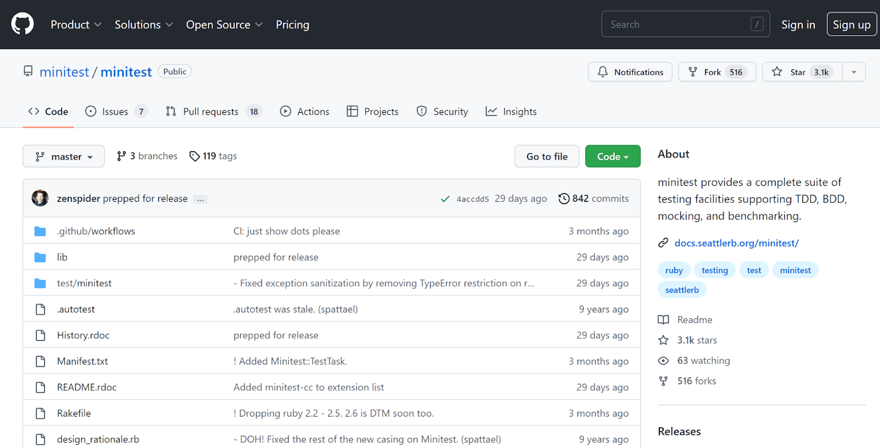Image resolution: width=880 pixels, height=448 pixels.
Task: Click the Notifications bell button
Action: click(x=630, y=72)
